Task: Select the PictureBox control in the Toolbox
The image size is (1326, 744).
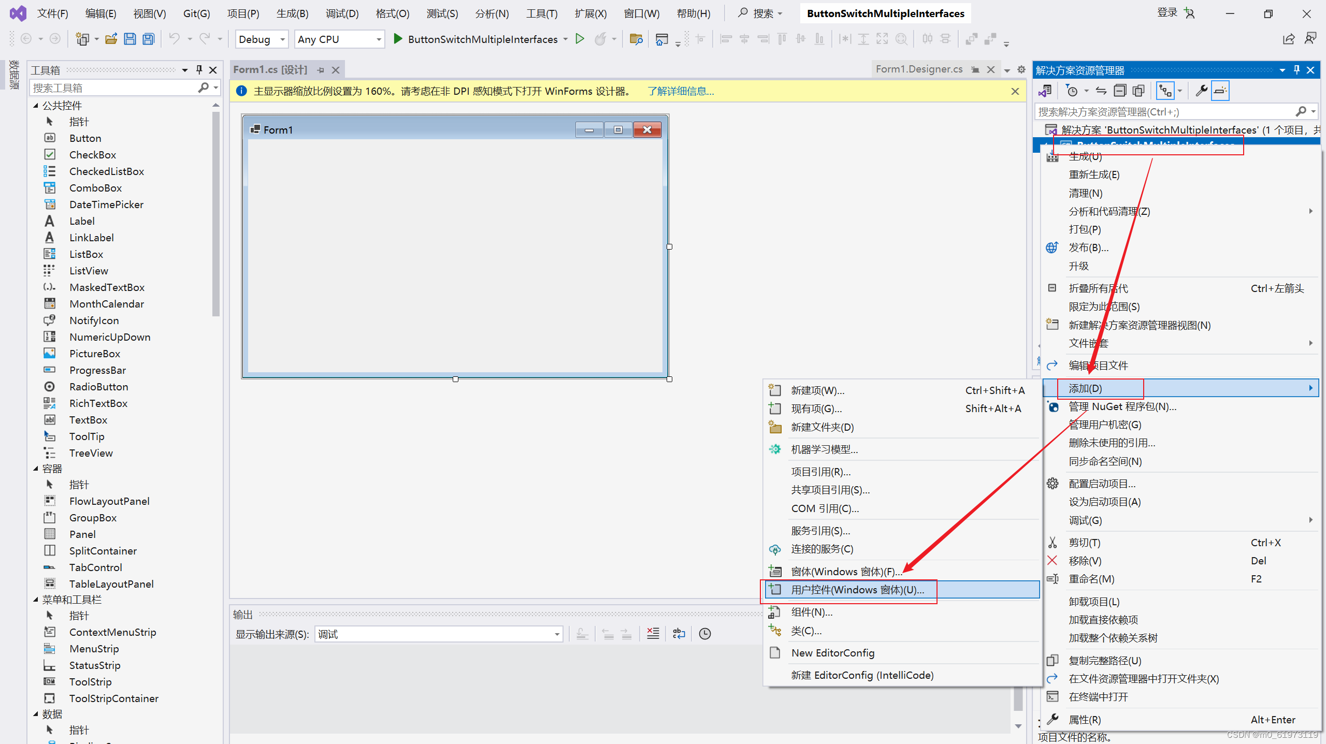Action: click(95, 353)
